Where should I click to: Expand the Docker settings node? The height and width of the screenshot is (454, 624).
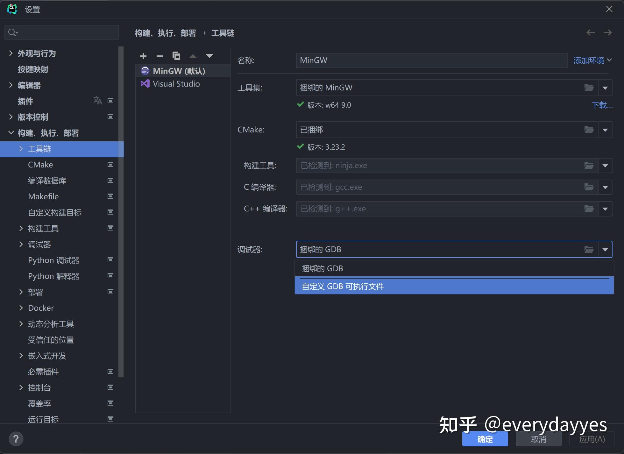point(21,308)
